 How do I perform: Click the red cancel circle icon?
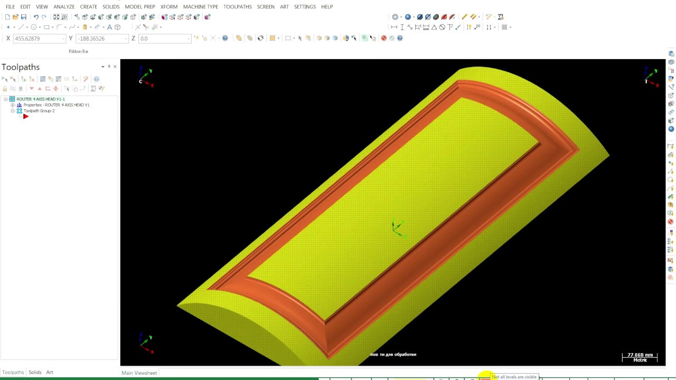click(x=383, y=38)
